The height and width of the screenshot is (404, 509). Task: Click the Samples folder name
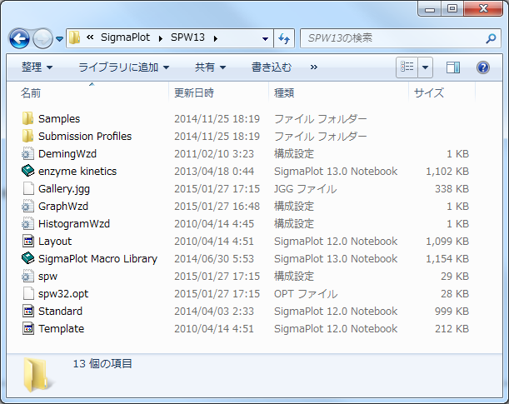59,119
